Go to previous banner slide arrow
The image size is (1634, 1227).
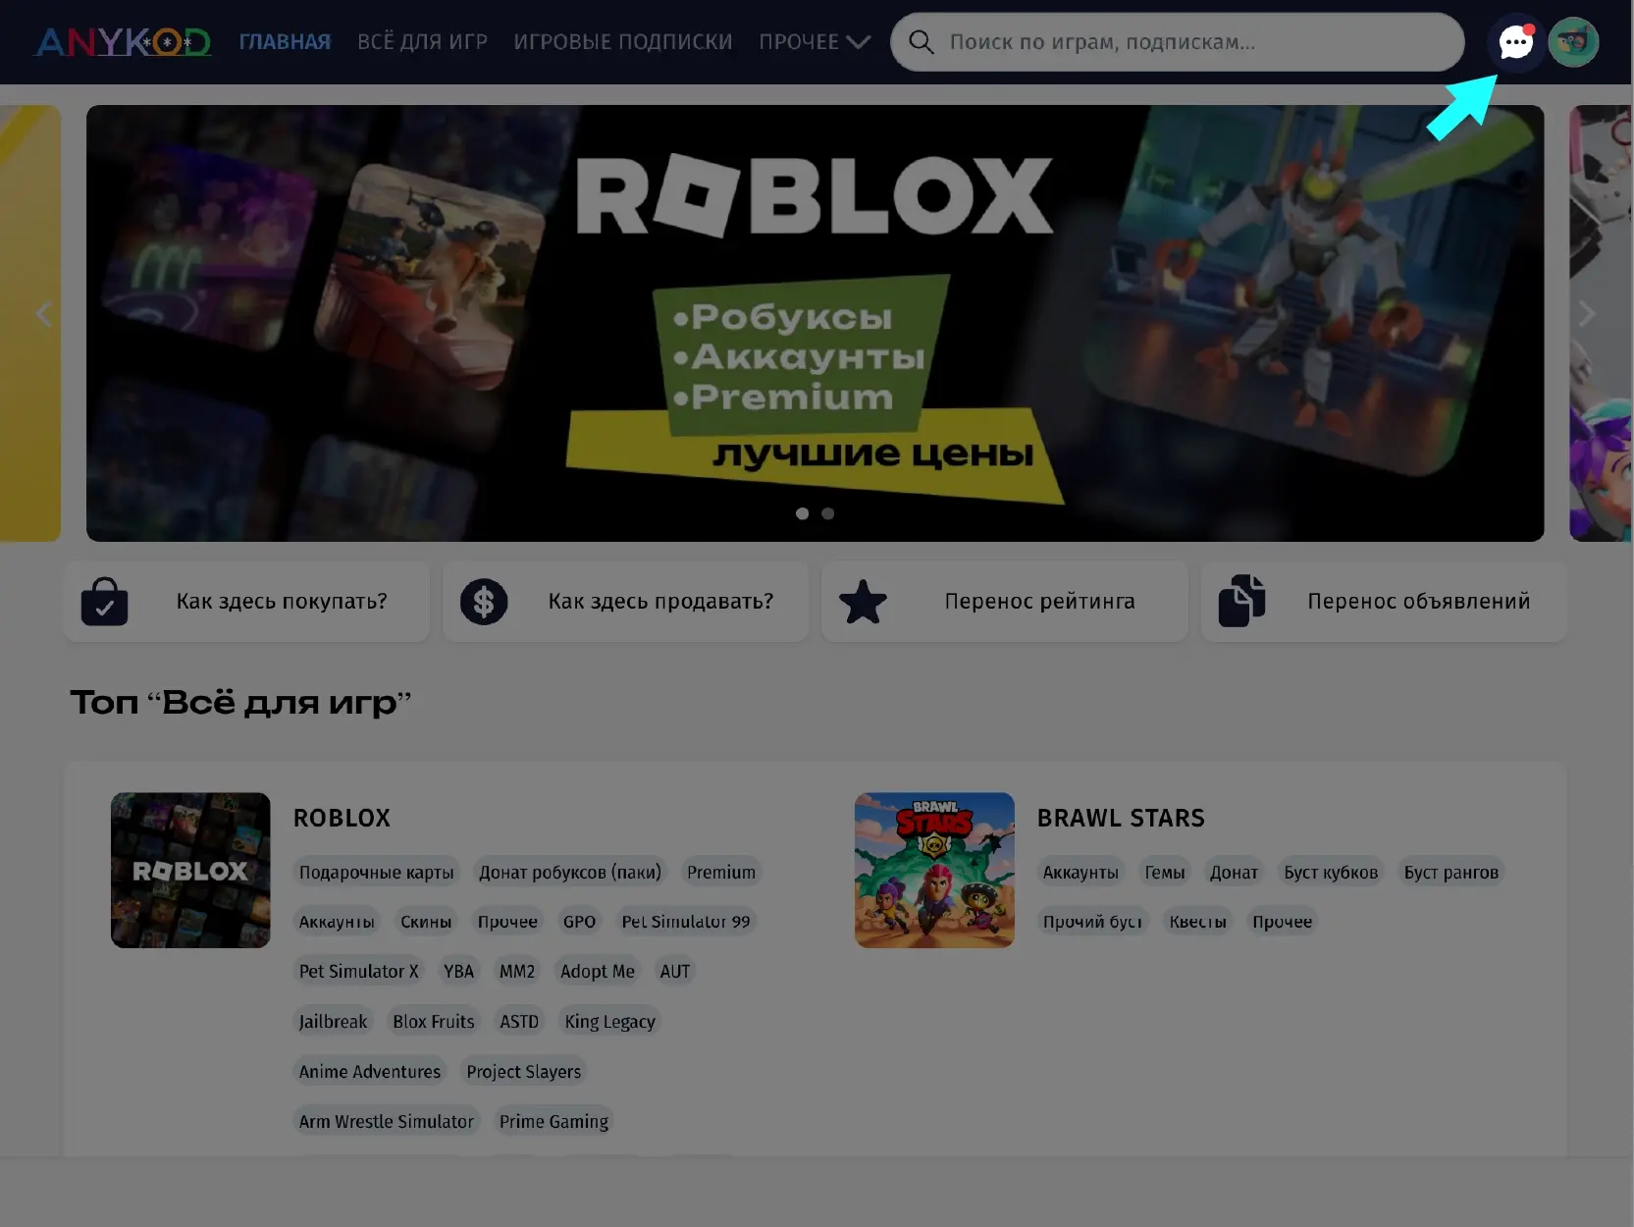(x=43, y=314)
